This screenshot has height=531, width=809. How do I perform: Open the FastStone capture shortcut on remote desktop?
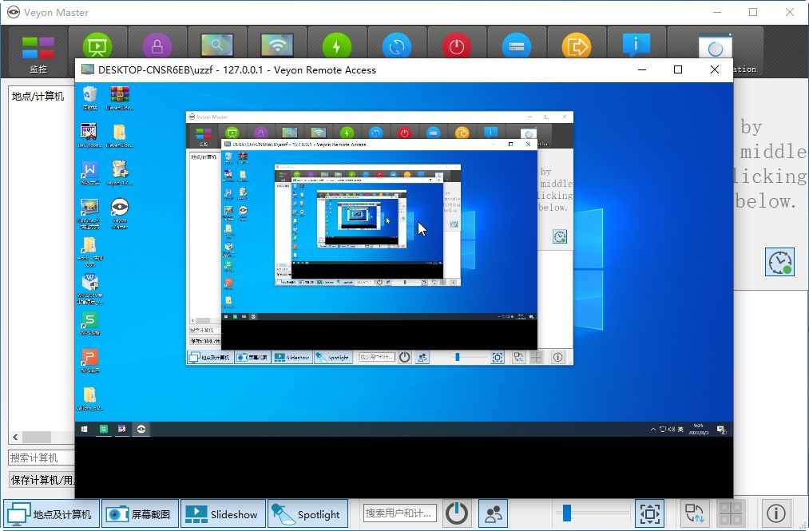click(x=89, y=213)
